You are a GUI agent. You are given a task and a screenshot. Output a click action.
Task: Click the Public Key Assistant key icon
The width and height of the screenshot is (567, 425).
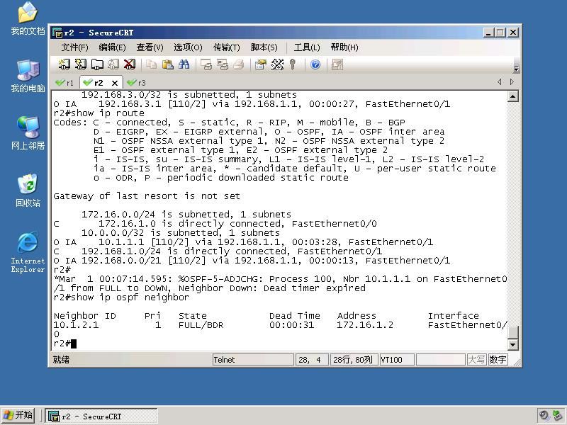tap(293, 64)
